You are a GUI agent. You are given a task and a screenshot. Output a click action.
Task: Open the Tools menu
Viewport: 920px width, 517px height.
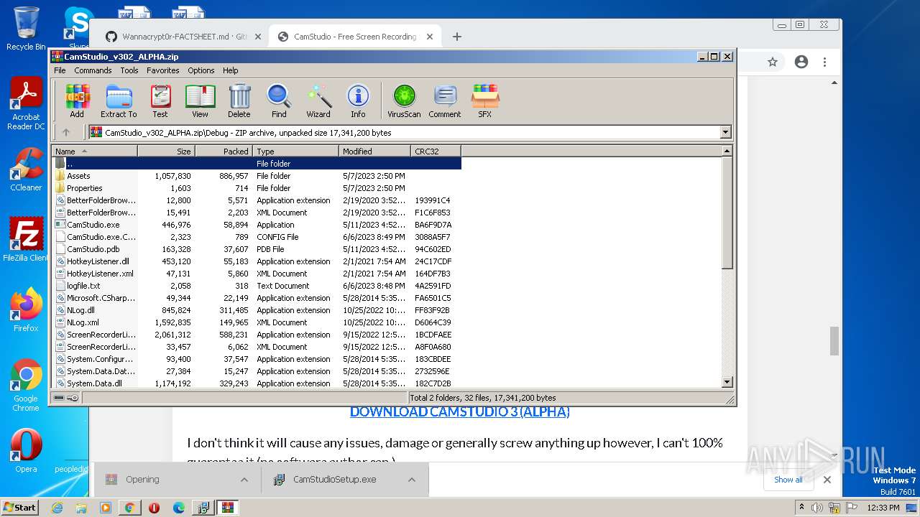tap(129, 70)
